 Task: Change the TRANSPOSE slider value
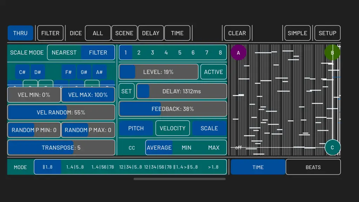tap(61, 148)
